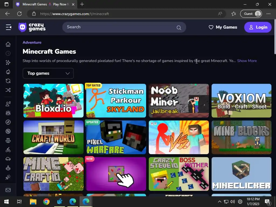Open the Action explosion sidebar icon
Screen dimensions: 276x207
(x=8, y=113)
